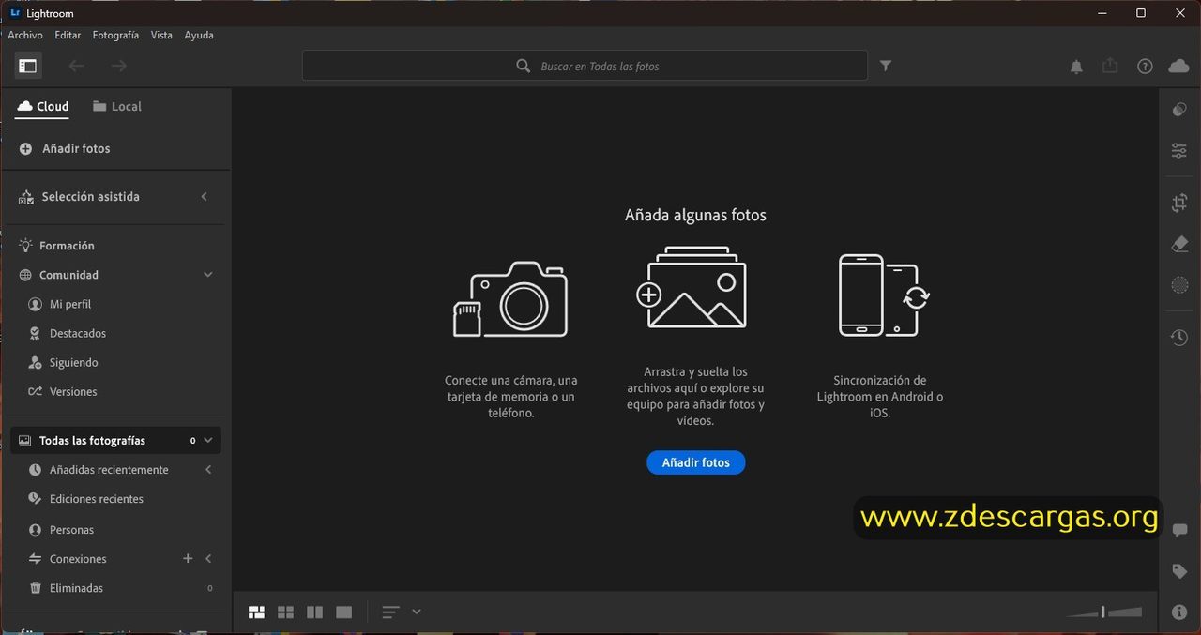Open cloud sync status icon
The image size is (1201, 635).
(x=1178, y=66)
